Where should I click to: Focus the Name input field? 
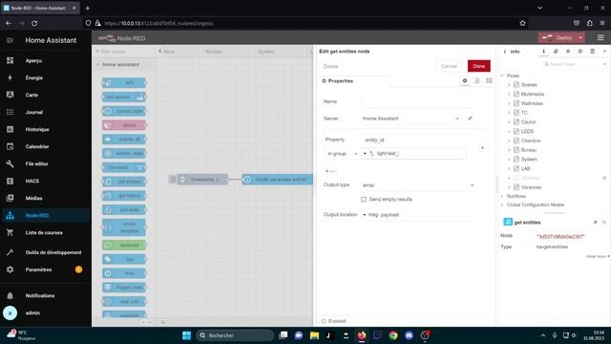[418, 102]
